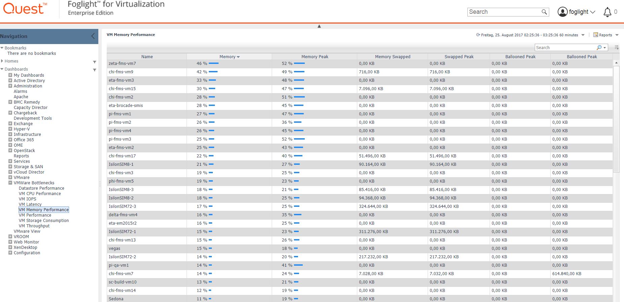Click inside the table Search field
This screenshot has width=624, height=302.
coord(566,47)
